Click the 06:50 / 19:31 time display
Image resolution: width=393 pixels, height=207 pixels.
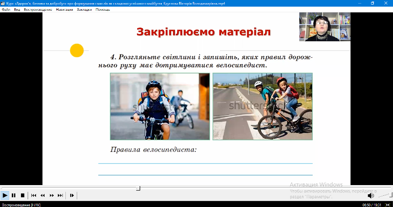(x=370, y=205)
